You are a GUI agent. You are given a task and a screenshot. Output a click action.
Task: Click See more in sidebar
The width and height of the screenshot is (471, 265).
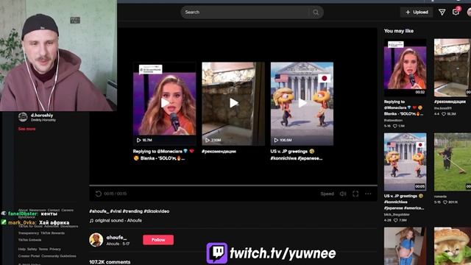pos(26,129)
